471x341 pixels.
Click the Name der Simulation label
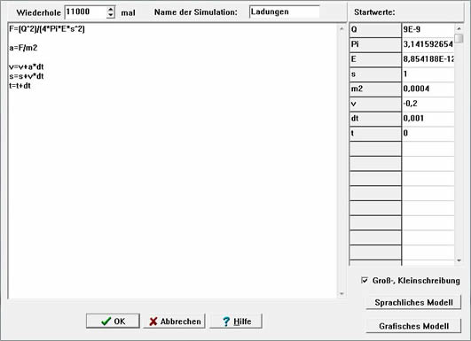[195, 12]
